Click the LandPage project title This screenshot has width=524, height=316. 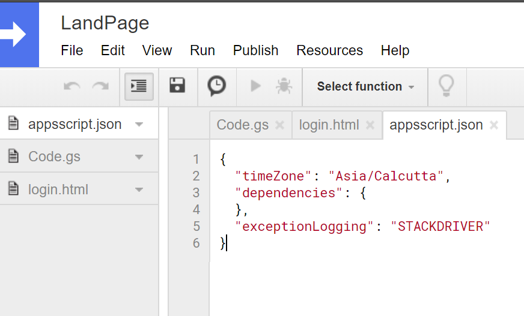point(105,23)
